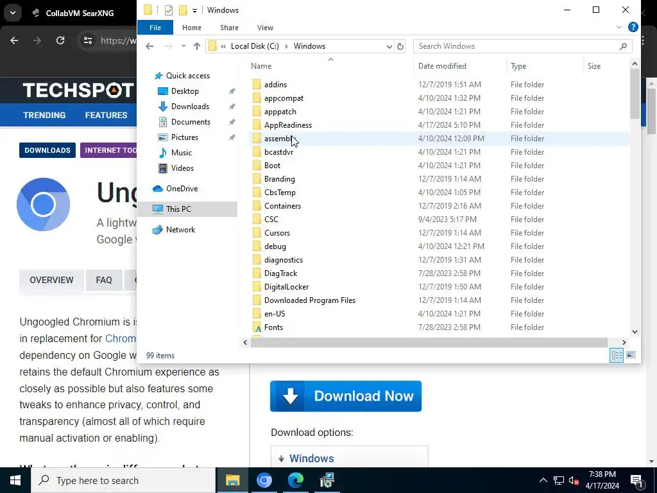
Task: Select the bcastdvr folder
Action: 278,151
